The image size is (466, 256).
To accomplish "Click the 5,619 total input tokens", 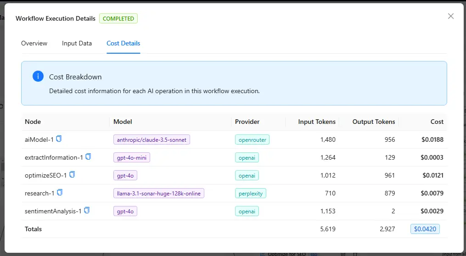I will tap(328, 229).
